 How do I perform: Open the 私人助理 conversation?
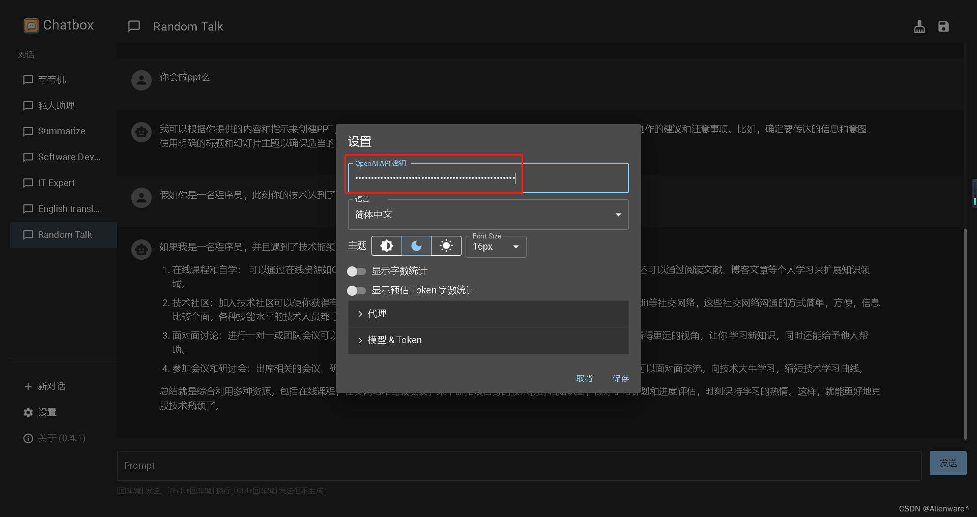[x=64, y=105]
